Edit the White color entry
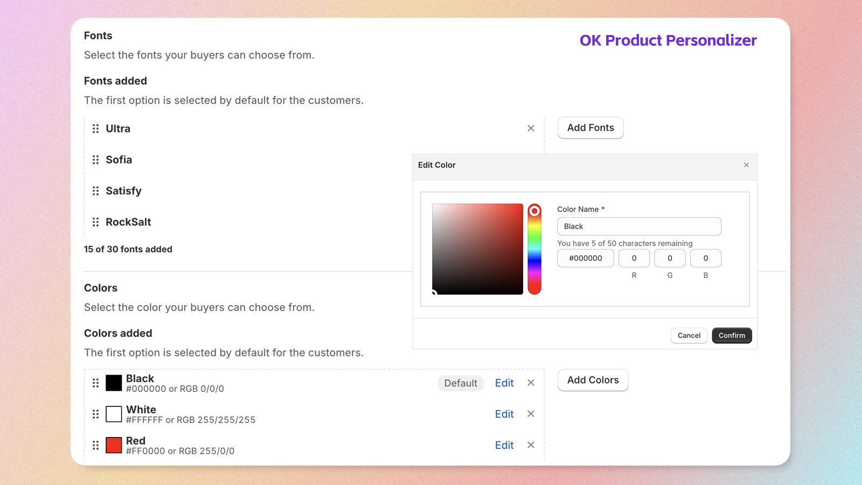 [504, 414]
